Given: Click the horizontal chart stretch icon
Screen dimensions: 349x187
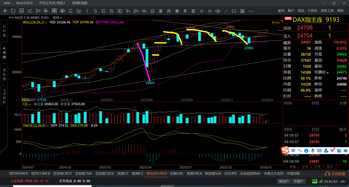Looking at the screenshot, I should coord(218,11).
